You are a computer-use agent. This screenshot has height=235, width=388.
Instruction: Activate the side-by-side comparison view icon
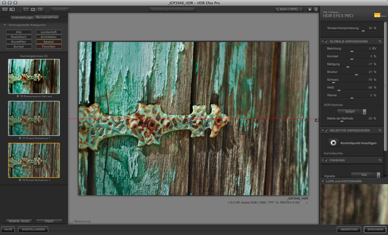point(40,9)
